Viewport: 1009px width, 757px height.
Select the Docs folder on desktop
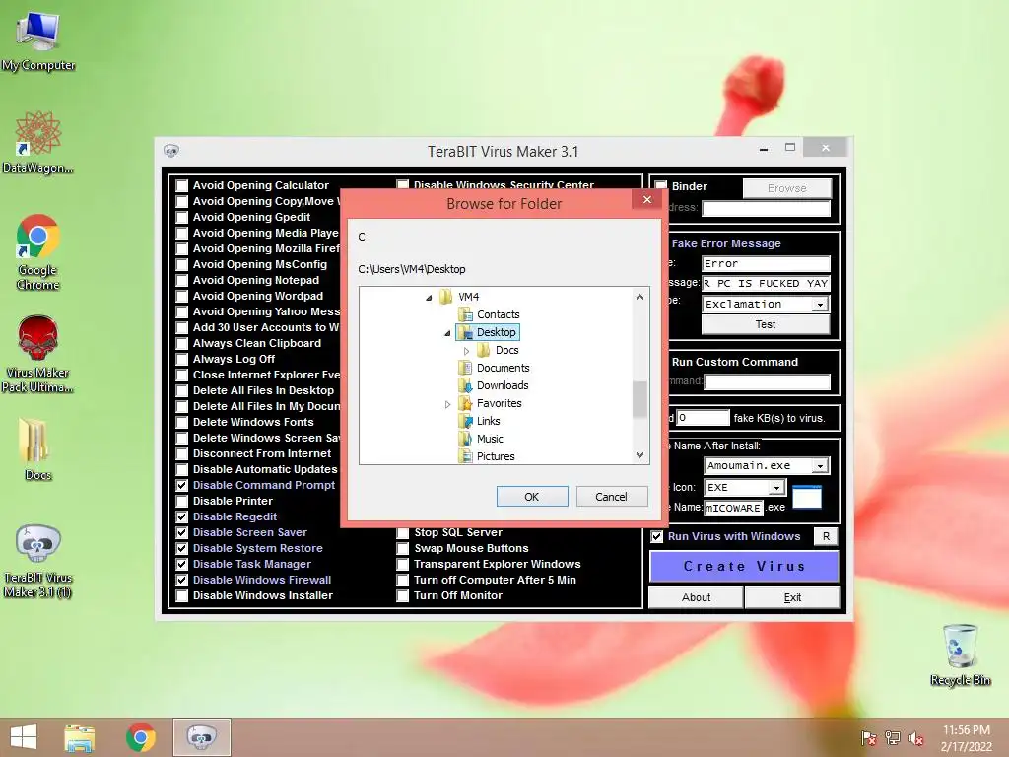[x=37, y=448]
